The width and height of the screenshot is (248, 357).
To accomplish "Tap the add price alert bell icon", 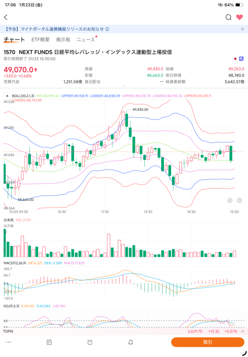I will (x=131, y=342).
